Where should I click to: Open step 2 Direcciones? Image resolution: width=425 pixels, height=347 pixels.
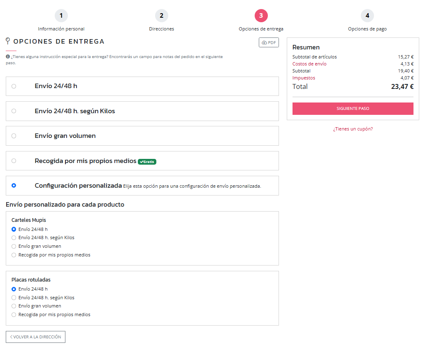(161, 16)
